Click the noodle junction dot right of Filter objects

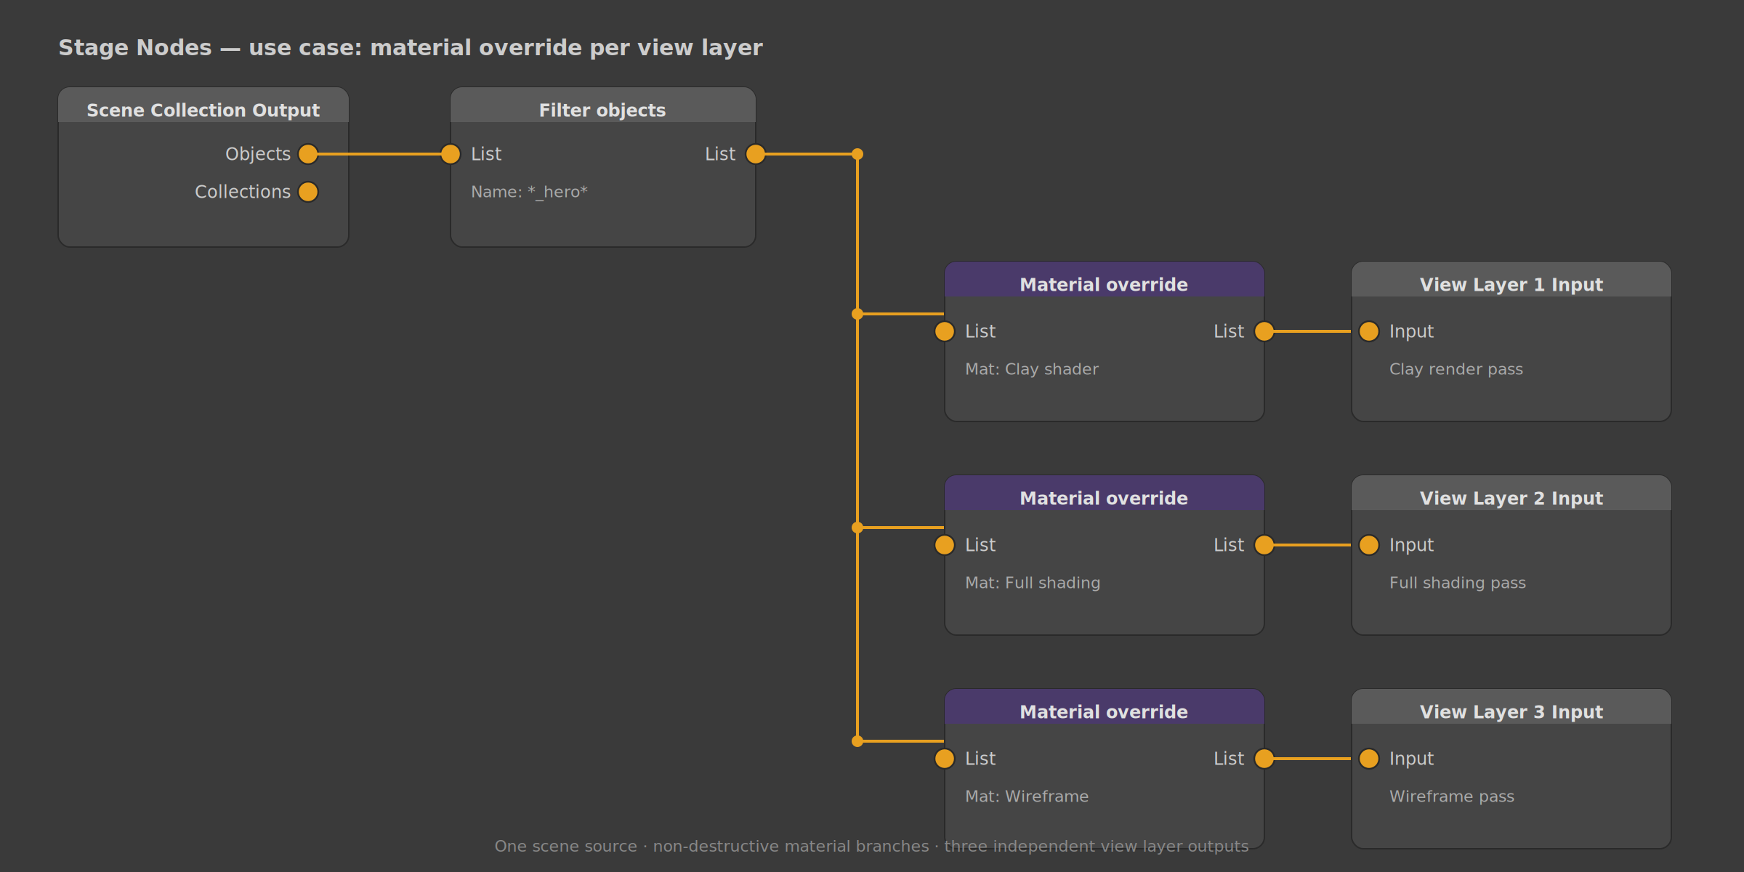coord(857,154)
